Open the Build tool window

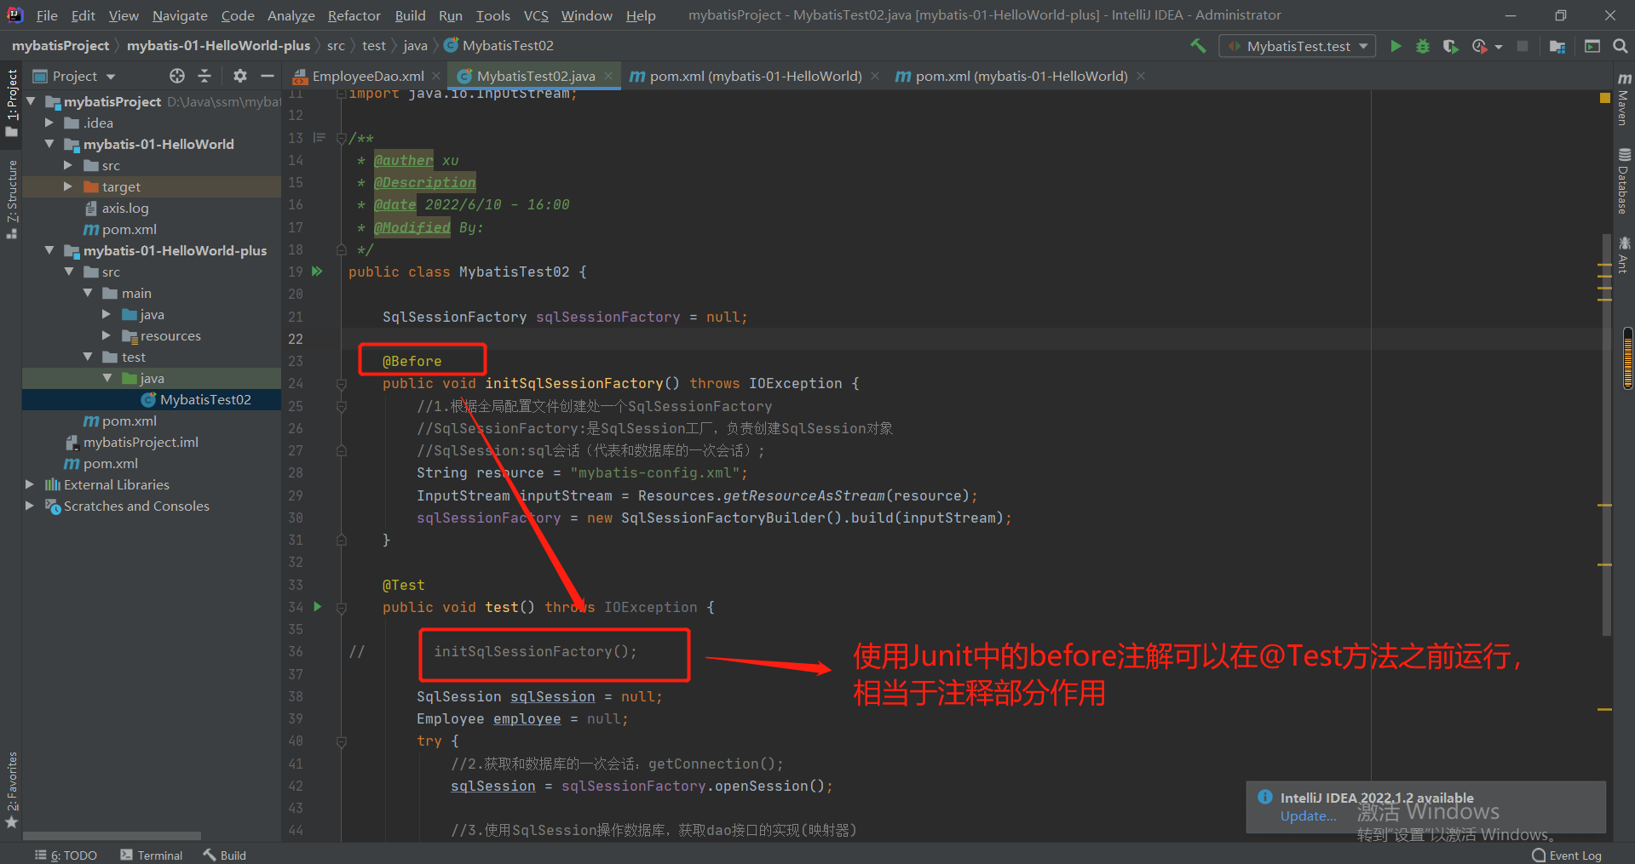tap(224, 855)
